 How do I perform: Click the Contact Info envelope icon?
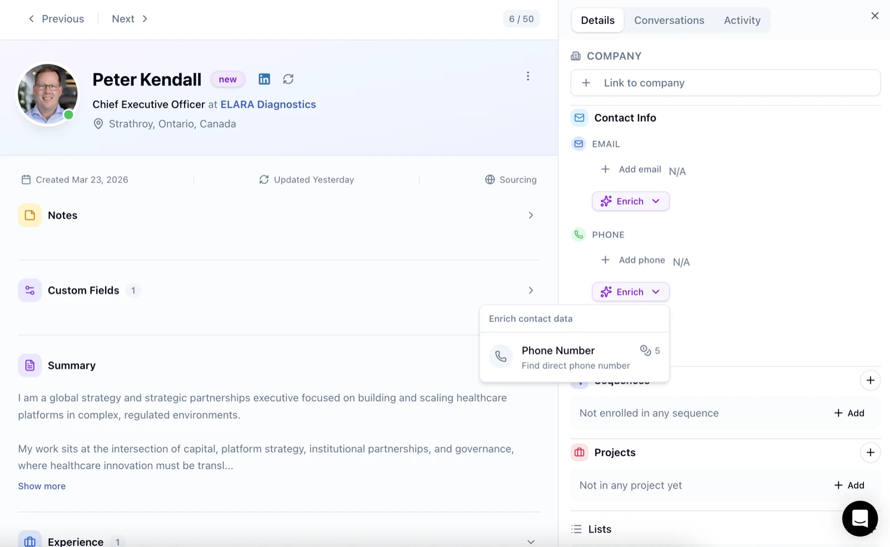(579, 117)
